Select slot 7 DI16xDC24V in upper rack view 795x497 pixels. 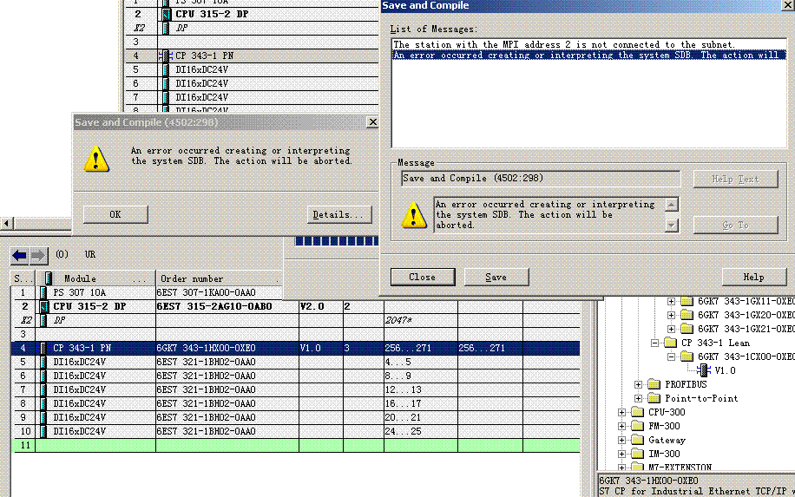[252, 97]
